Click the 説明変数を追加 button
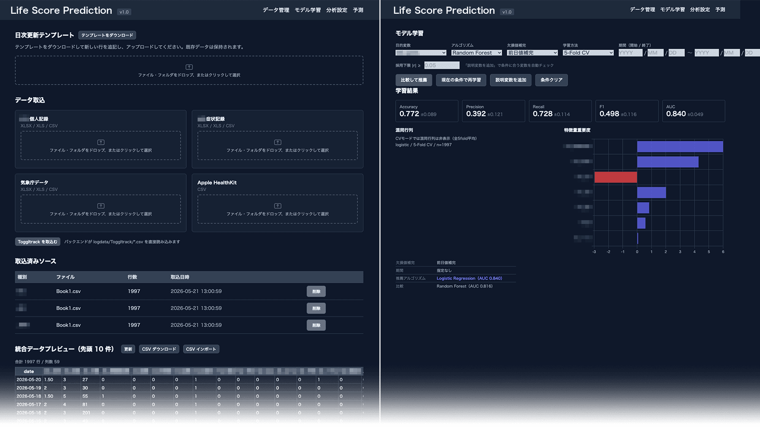The image size is (760, 427). click(x=511, y=80)
